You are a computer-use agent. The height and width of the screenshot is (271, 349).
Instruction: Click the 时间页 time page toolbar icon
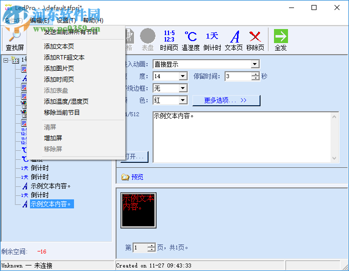point(169,40)
